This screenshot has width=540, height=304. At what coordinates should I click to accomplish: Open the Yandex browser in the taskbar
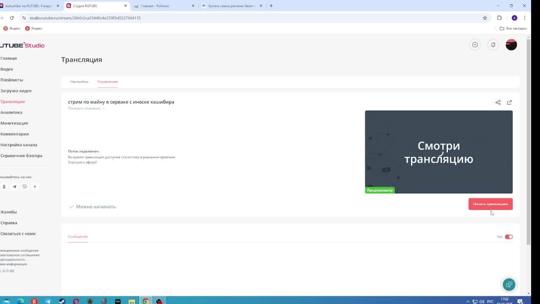click(x=34, y=301)
